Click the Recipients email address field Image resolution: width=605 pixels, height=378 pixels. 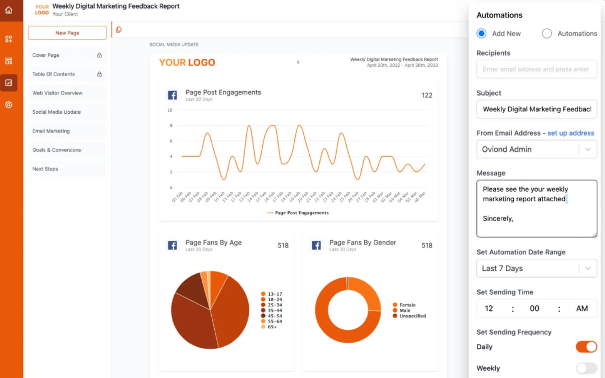pos(537,69)
